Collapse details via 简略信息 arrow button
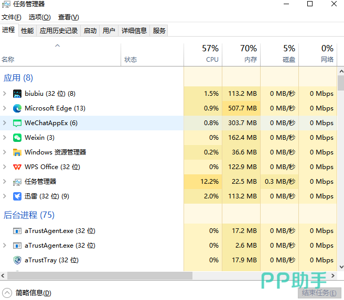The image size is (344, 300). [7, 293]
